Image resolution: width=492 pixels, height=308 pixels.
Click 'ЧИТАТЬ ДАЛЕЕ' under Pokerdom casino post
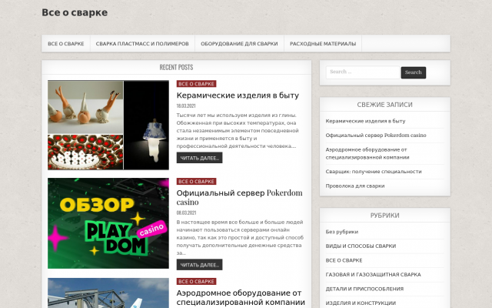click(x=199, y=265)
